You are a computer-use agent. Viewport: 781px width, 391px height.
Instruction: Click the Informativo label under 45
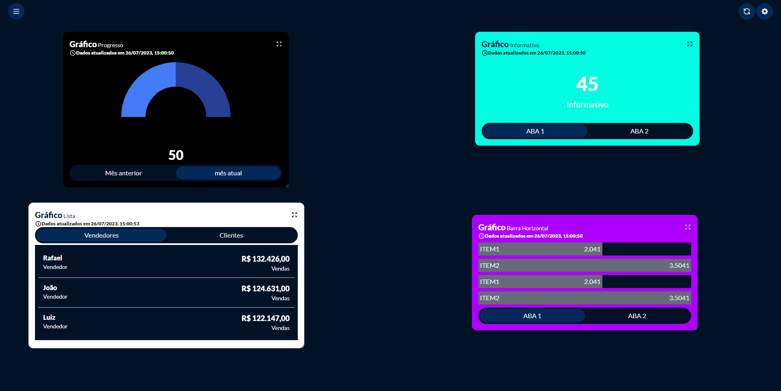(587, 105)
